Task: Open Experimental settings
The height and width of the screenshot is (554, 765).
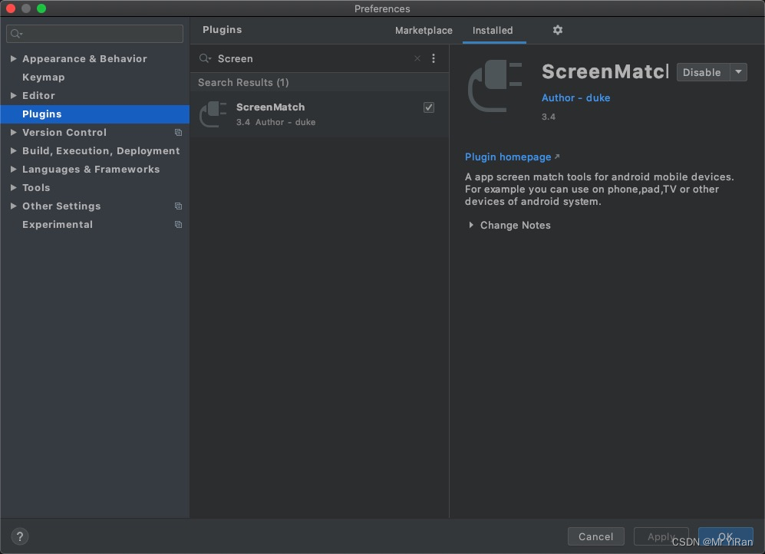Action: (x=58, y=224)
